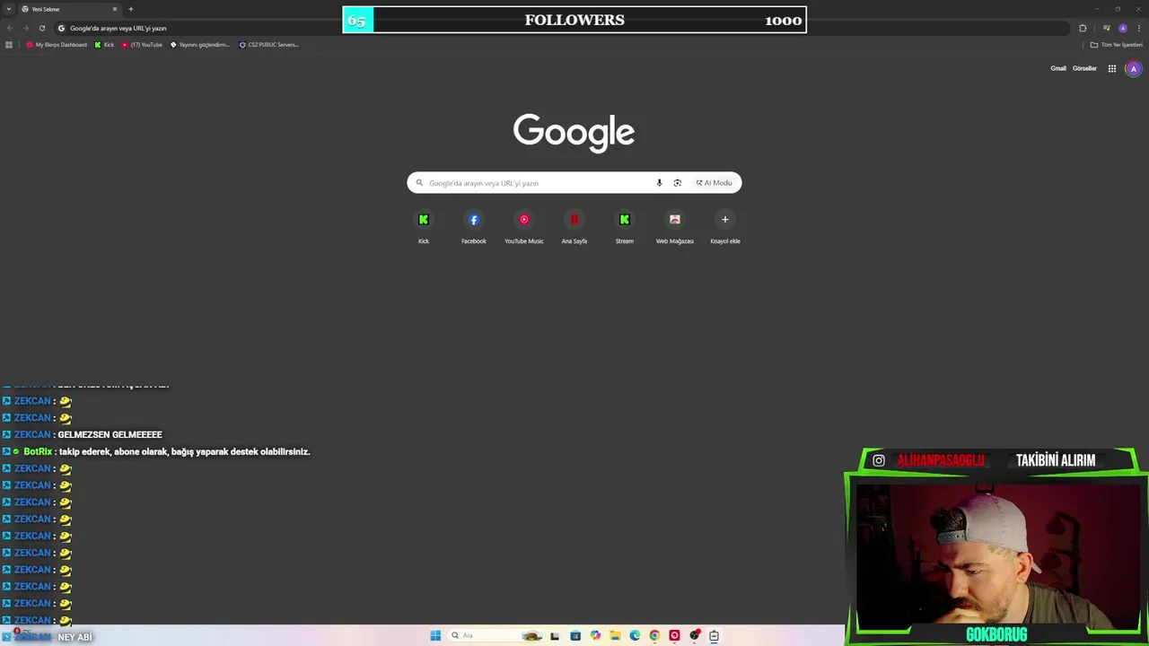Open Copilot from the taskbar

point(595,635)
